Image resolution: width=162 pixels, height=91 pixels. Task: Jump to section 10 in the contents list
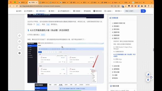point(115,75)
